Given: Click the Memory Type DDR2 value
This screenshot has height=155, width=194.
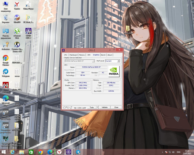Looking at the screenshot, I should pos(111,85).
